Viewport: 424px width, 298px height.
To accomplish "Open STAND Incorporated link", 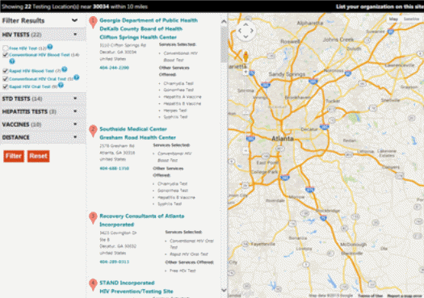I will pos(127,283).
